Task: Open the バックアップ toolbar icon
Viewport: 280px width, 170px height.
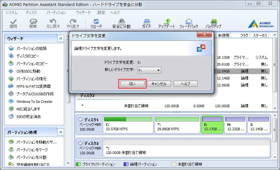Action: [x=213, y=24]
